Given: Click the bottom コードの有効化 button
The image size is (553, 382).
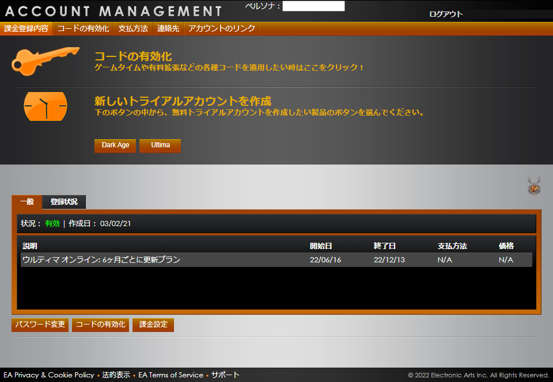Looking at the screenshot, I should pos(100,324).
